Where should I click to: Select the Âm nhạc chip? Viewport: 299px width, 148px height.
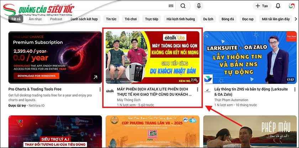[x=35, y=19]
